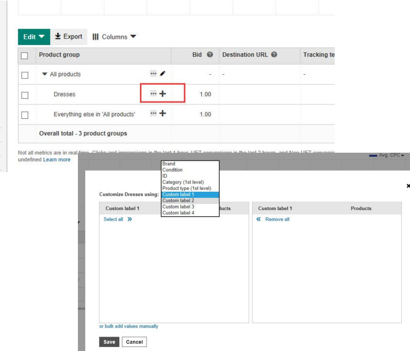
Task: Open the Columns dropdown
Action: coord(114,37)
